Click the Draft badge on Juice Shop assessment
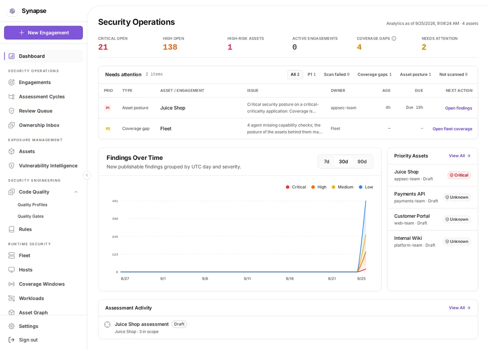 (179, 324)
